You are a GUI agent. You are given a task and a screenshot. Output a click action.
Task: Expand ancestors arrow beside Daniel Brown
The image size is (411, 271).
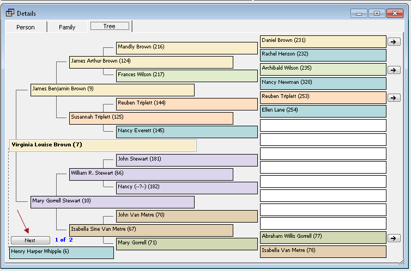(x=394, y=41)
